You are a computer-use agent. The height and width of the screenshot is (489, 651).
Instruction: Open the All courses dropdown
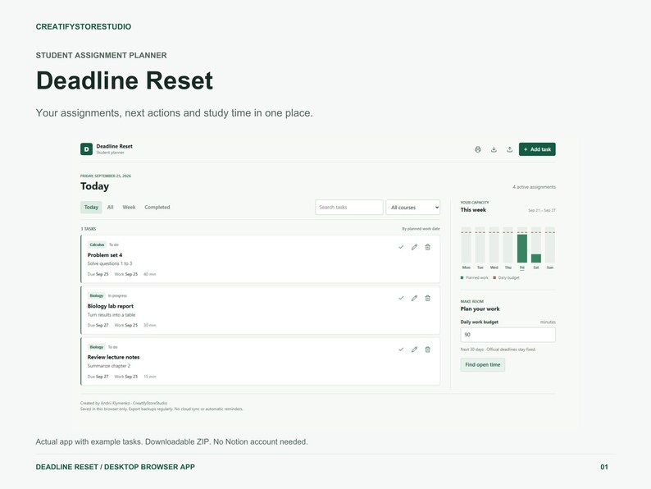(413, 208)
